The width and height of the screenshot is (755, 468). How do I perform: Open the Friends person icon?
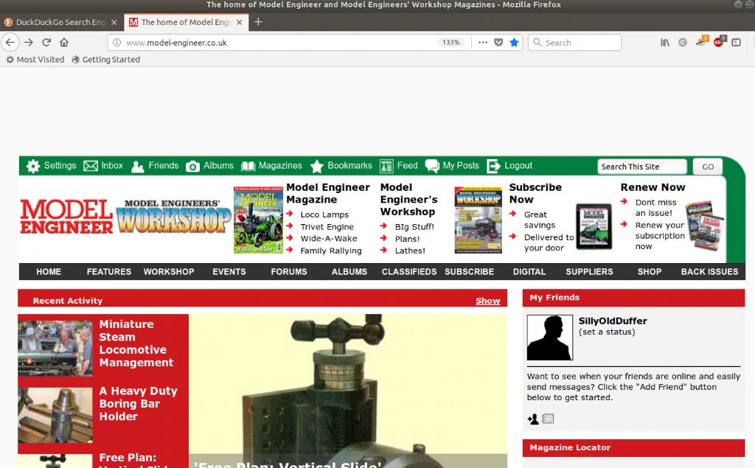(x=138, y=166)
